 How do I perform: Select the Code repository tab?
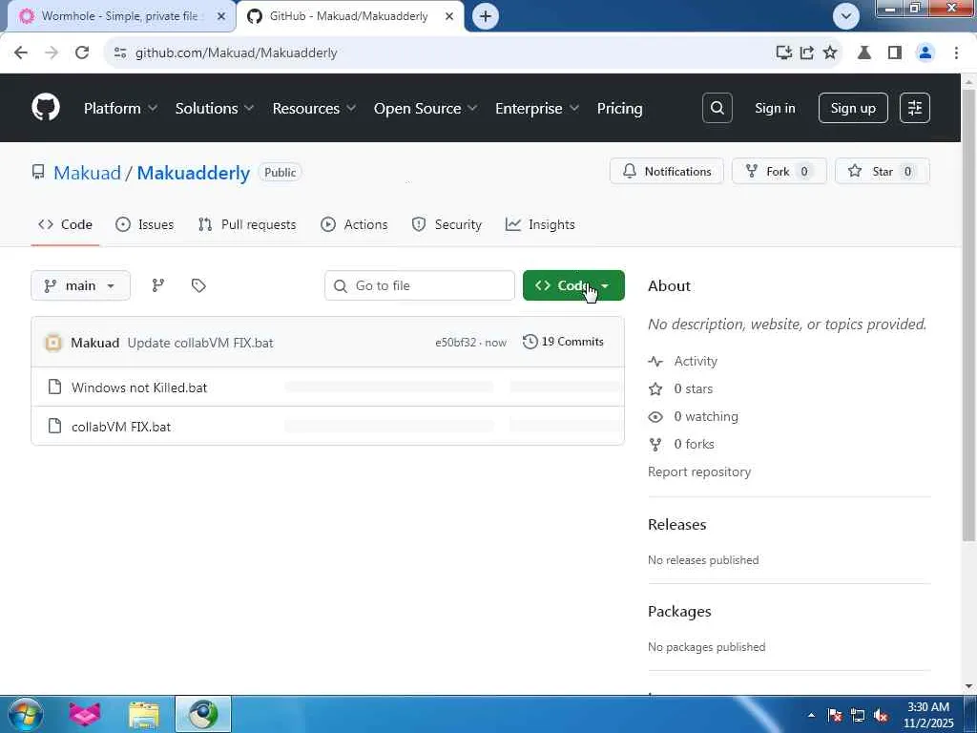click(66, 224)
